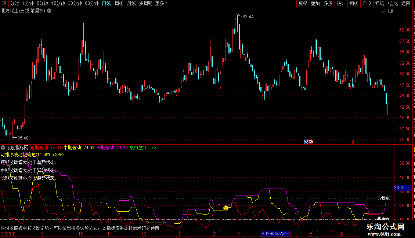The width and height of the screenshot is (415, 238).
Task: Select the 5分钟 period tab
Action: tap(42, 3)
